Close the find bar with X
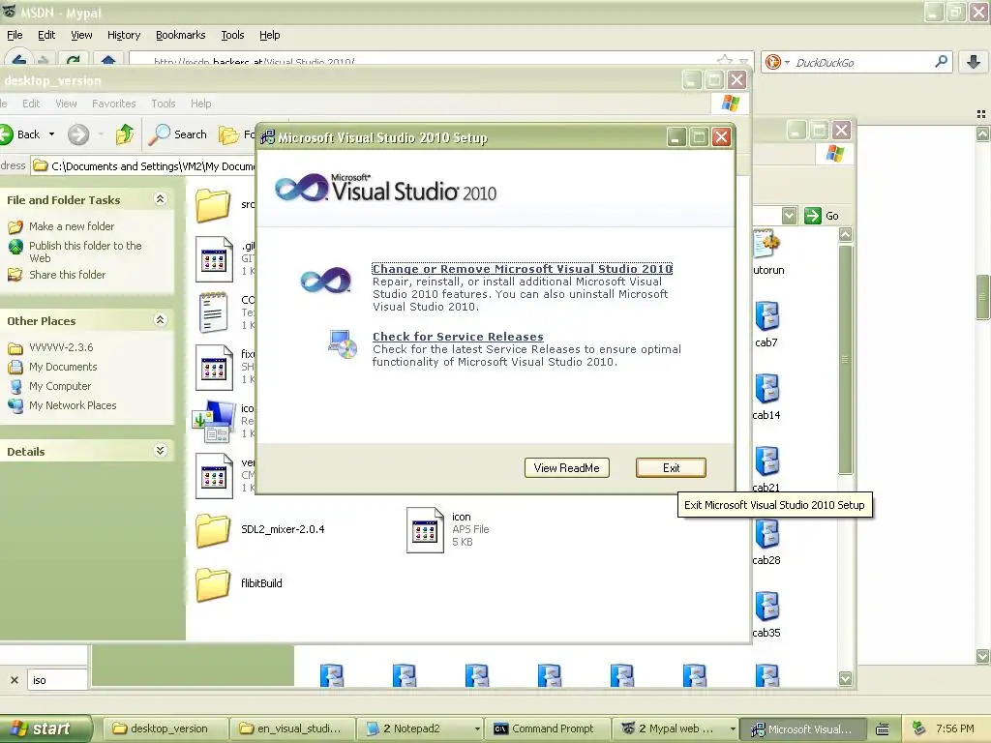This screenshot has height=743, width=991. [x=14, y=680]
